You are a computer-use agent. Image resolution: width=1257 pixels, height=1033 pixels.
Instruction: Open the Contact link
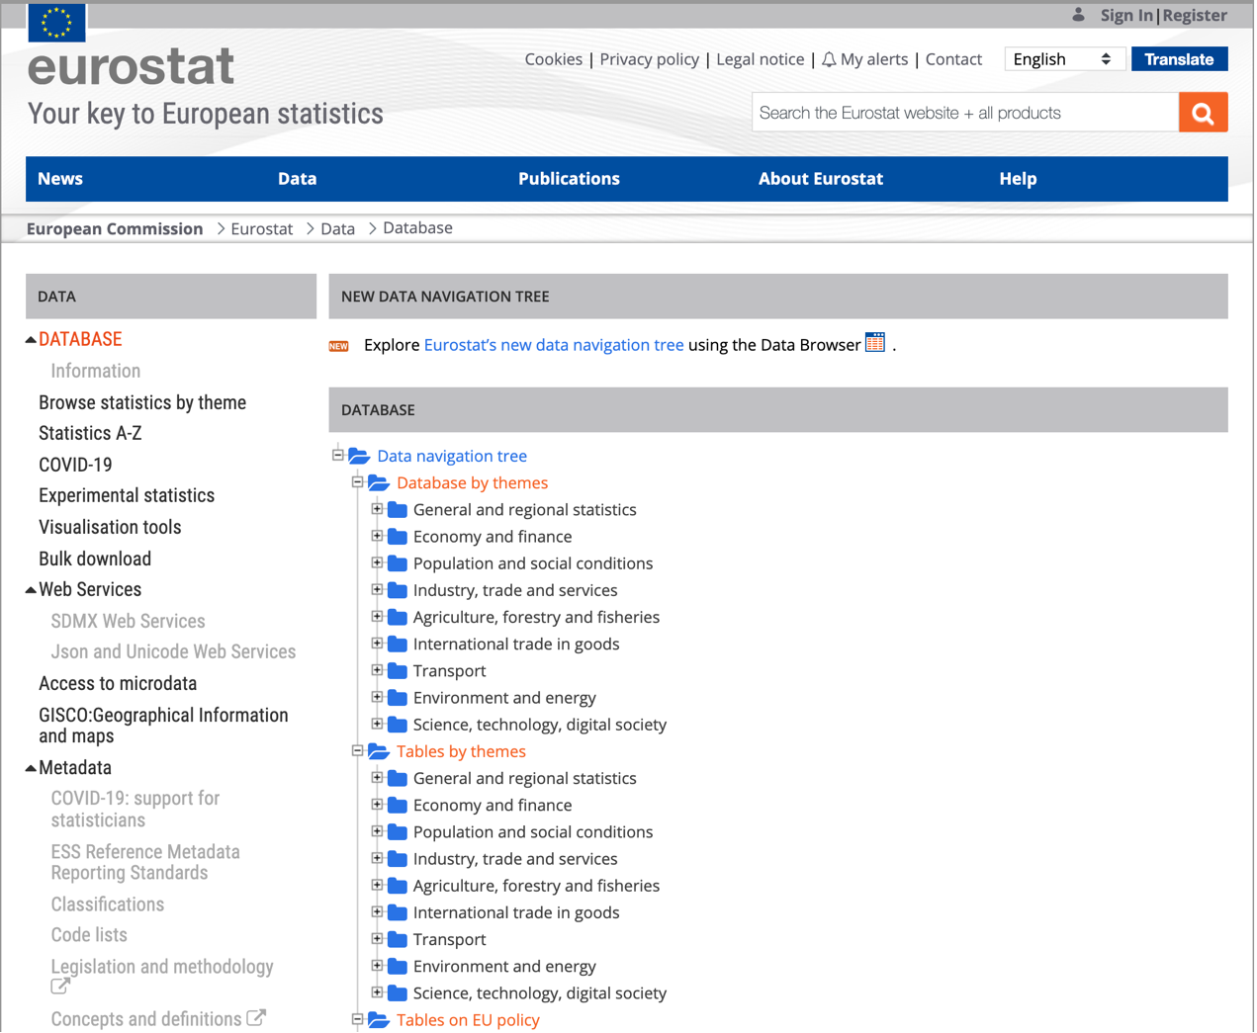coord(953,59)
